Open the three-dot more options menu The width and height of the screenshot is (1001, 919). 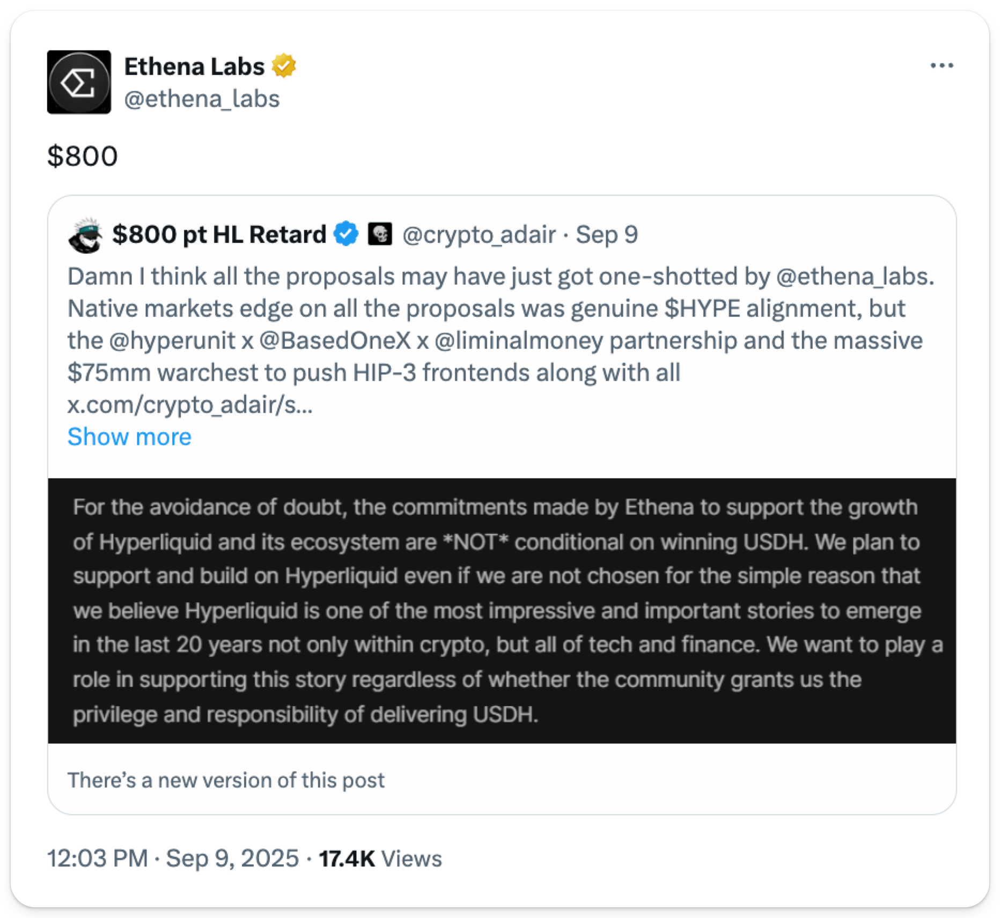tap(941, 65)
